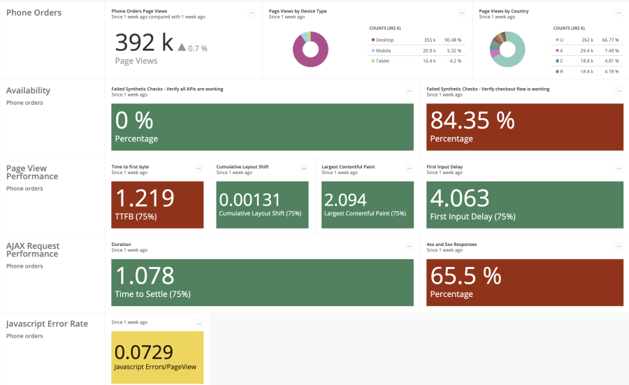Expand options for Javascript Error Rate widget

pos(198,324)
